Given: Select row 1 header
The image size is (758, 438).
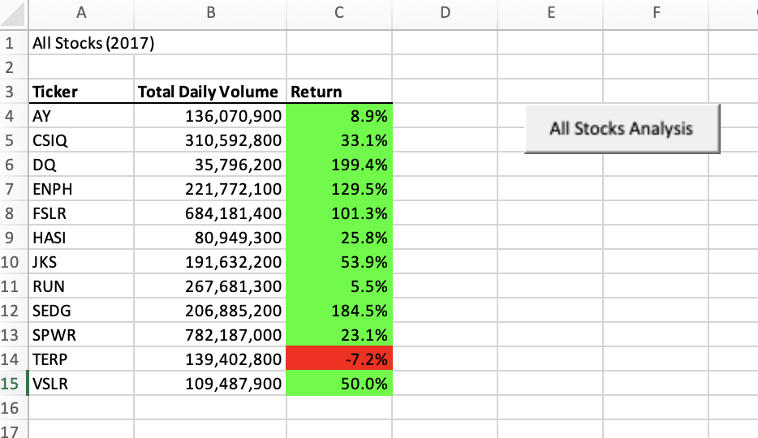Looking at the screenshot, I should [x=14, y=43].
